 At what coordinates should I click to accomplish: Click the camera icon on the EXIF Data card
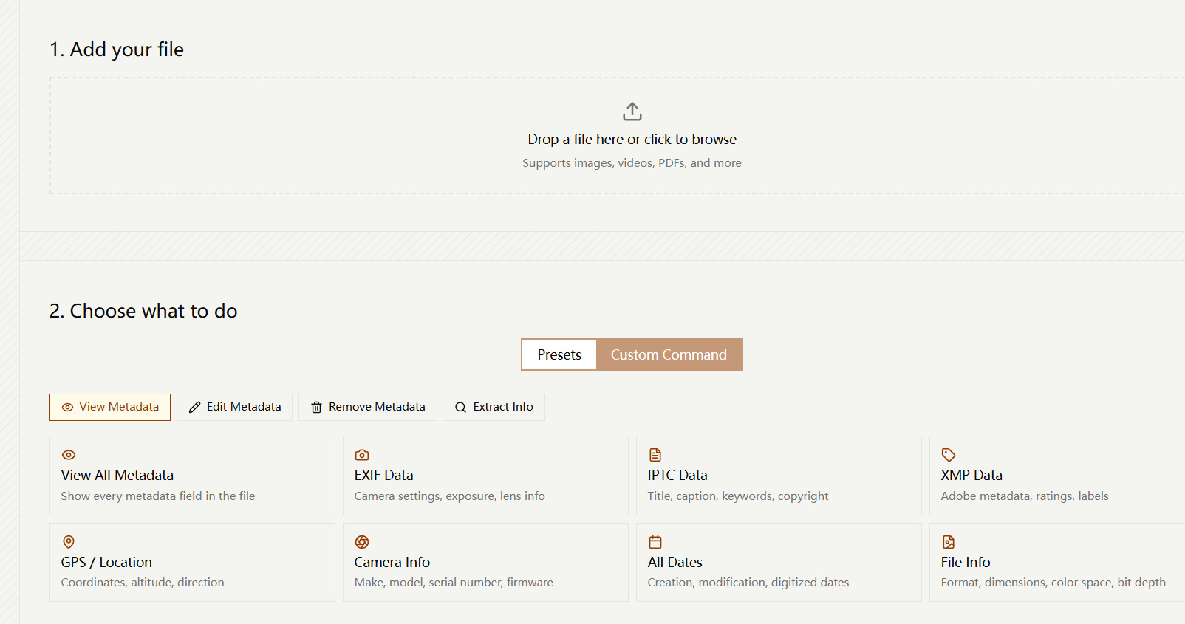coord(362,455)
